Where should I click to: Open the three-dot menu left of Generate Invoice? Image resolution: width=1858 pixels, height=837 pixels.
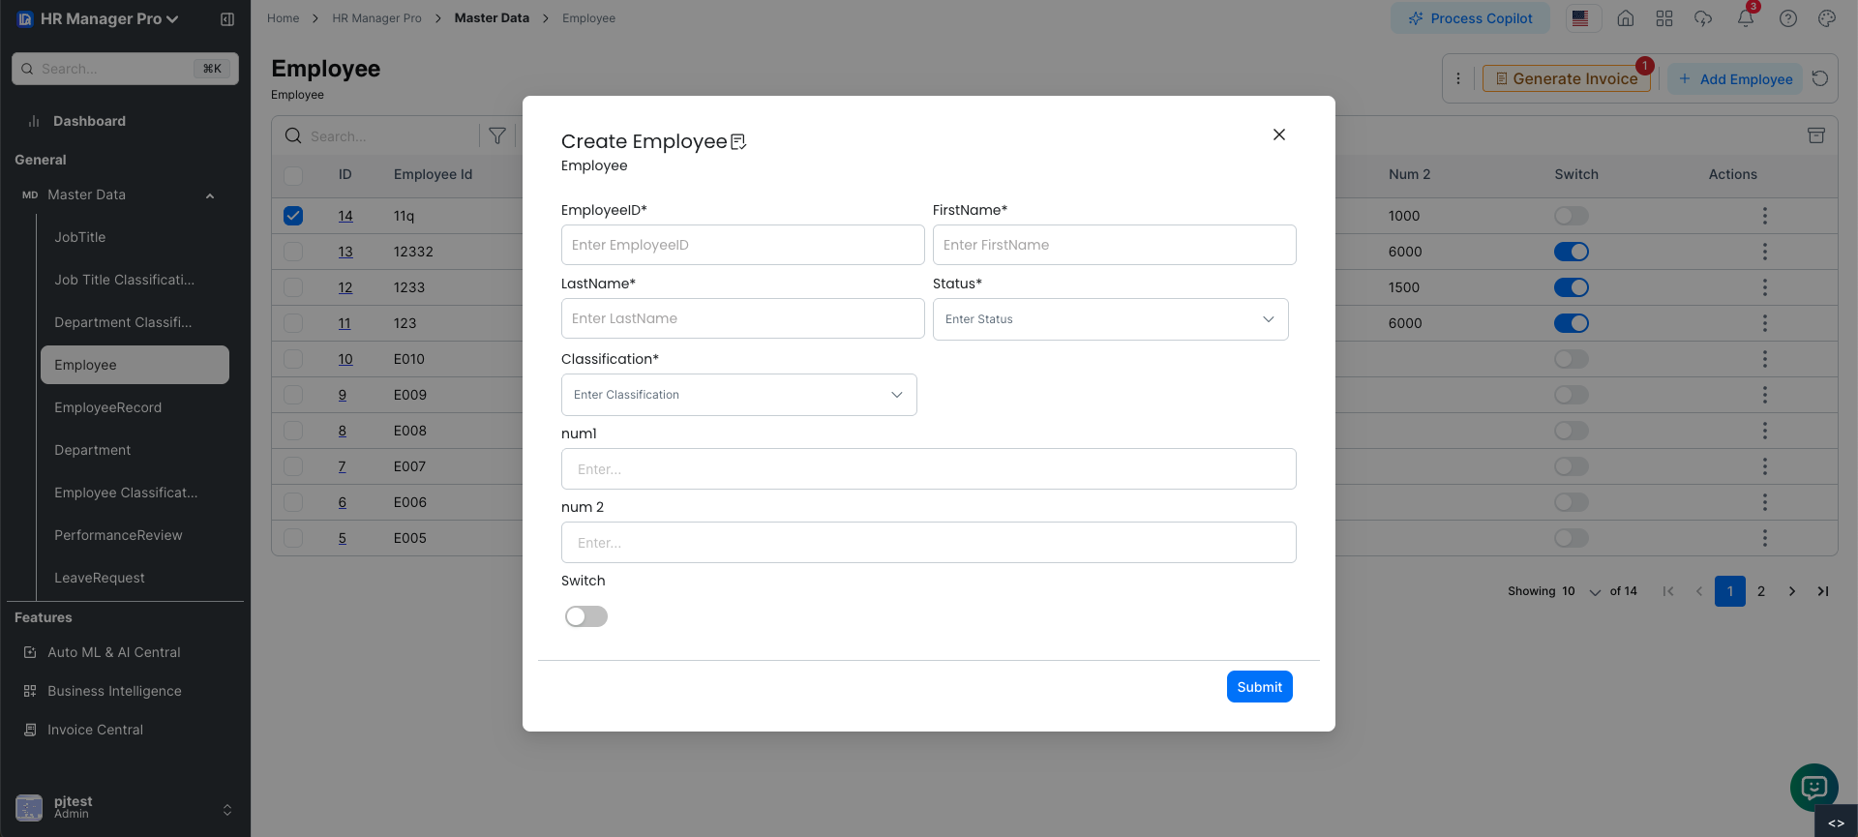[1458, 78]
